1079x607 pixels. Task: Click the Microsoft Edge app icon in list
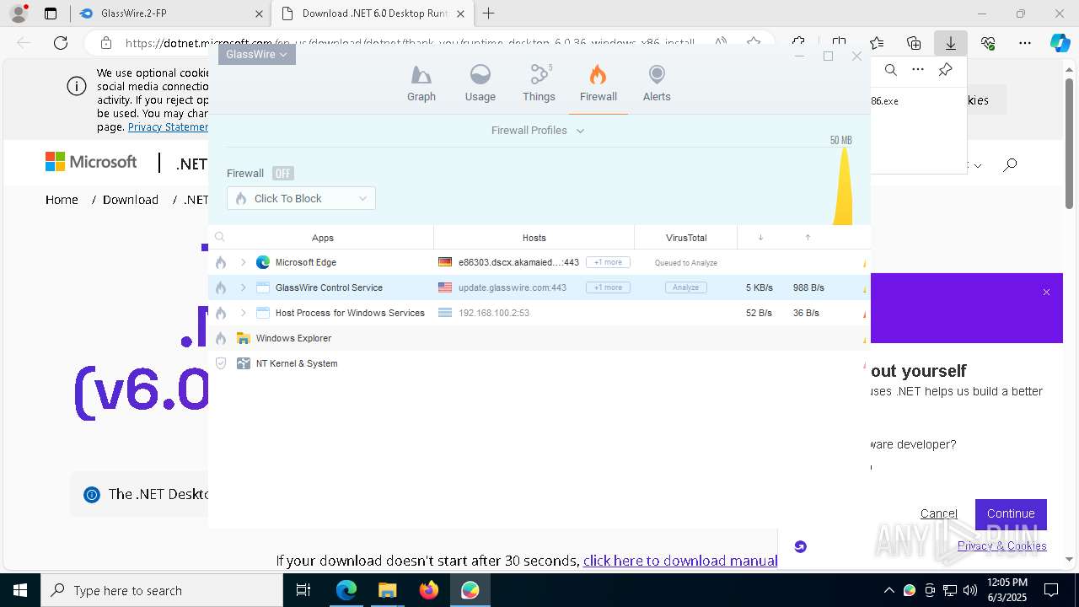263,262
